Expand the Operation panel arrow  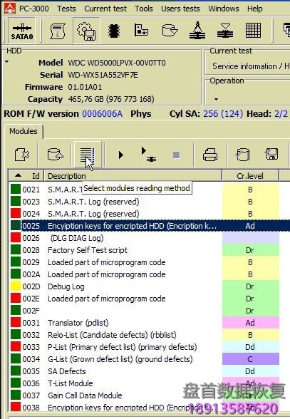pyautogui.click(x=216, y=100)
